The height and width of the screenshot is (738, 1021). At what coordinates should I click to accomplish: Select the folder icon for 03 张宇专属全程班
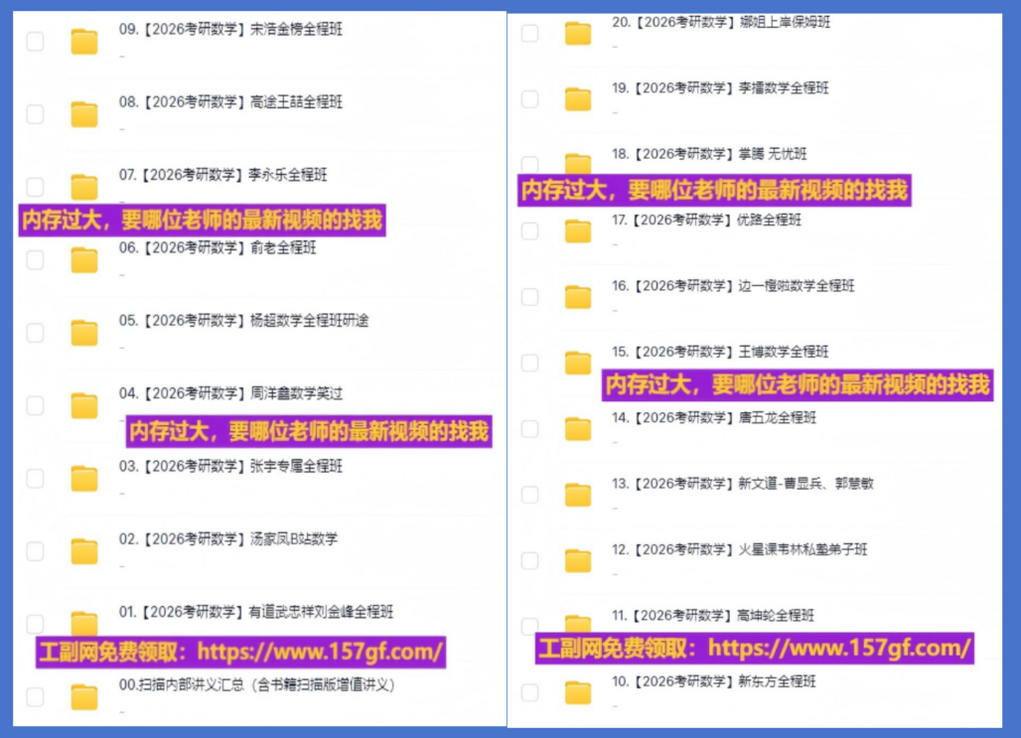point(84,479)
